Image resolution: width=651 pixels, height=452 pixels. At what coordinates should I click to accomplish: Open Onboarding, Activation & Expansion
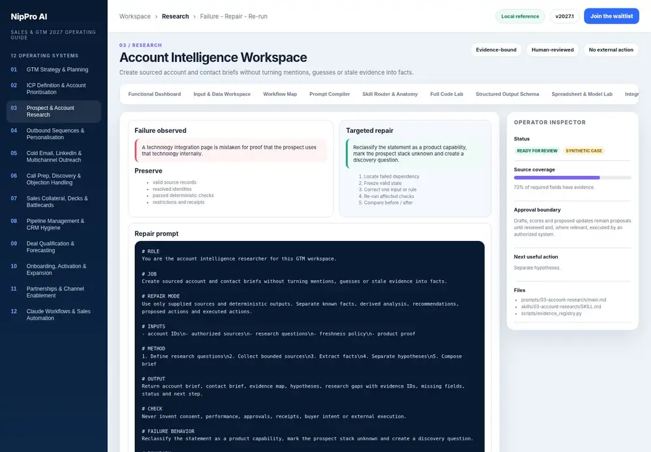53,269
